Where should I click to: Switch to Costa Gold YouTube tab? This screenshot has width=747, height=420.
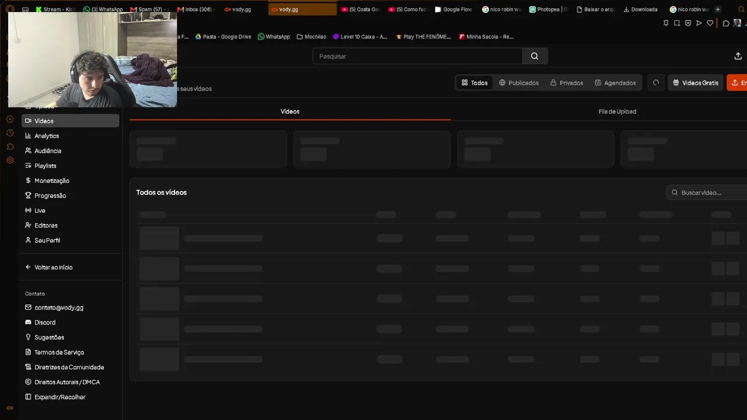click(x=361, y=9)
